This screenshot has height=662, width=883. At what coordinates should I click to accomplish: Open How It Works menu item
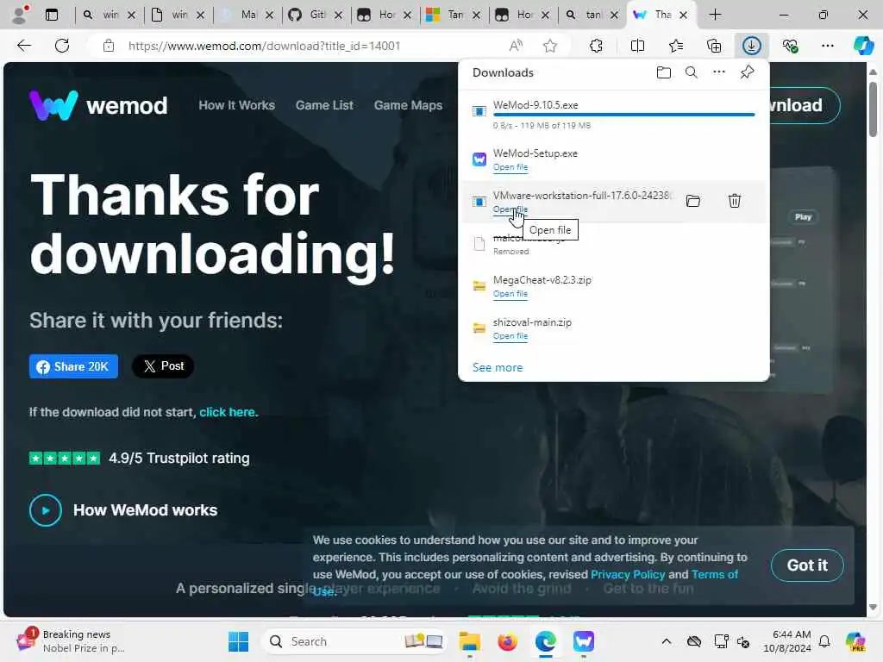(236, 105)
